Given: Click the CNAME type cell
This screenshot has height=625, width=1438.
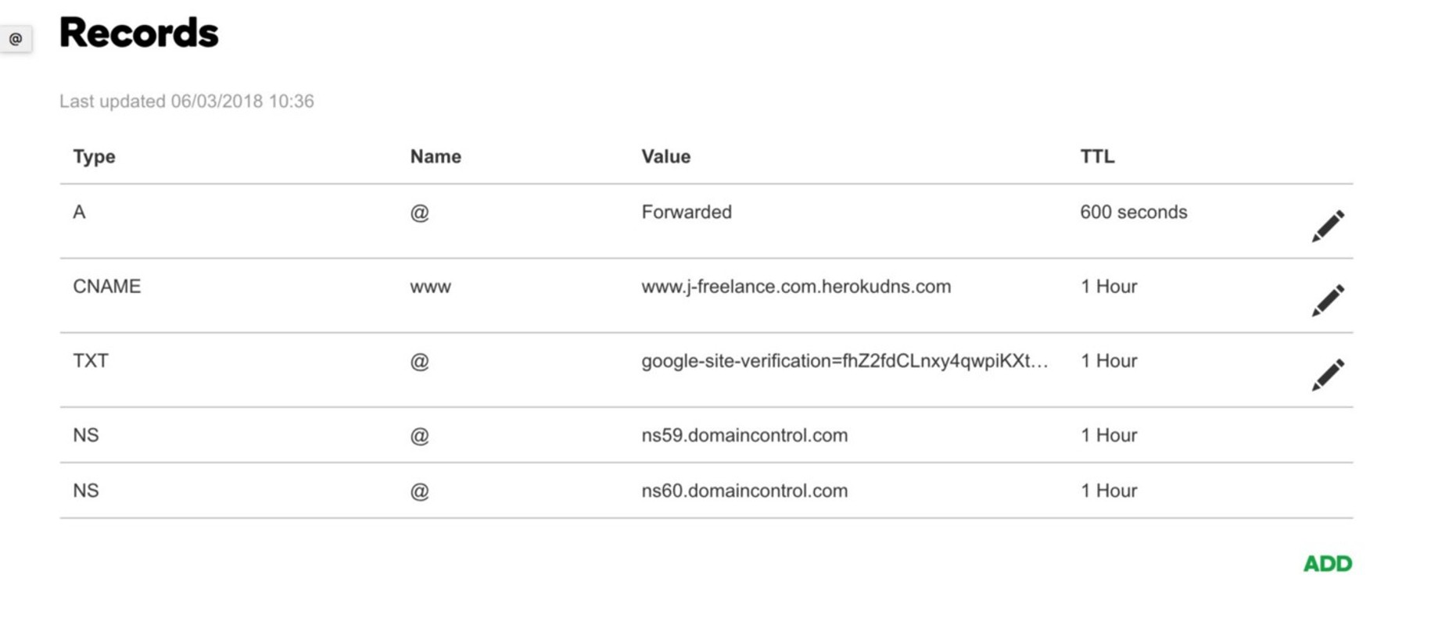Looking at the screenshot, I should point(106,287).
